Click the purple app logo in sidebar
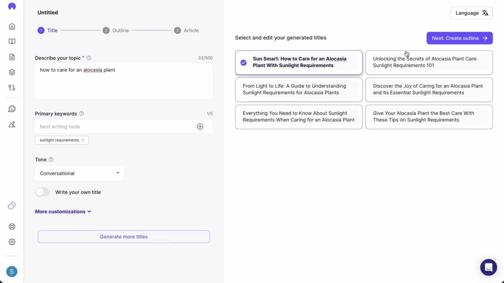The image size is (504, 283). [x=12, y=6]
